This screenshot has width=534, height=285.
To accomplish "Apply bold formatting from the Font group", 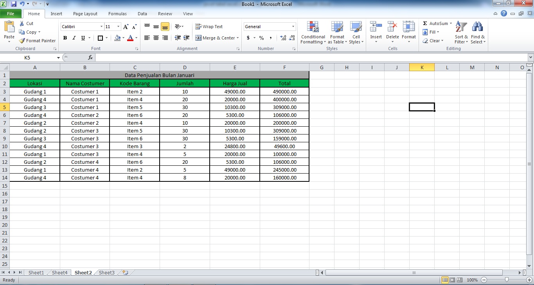I will click(x=65, y=38).
